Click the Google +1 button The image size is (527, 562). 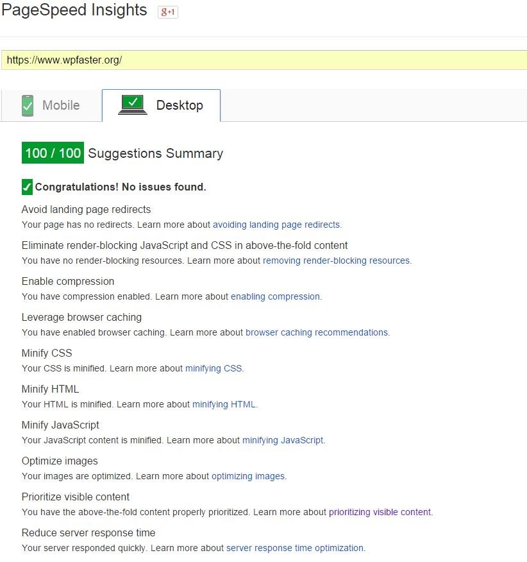(x=168, y=12)
